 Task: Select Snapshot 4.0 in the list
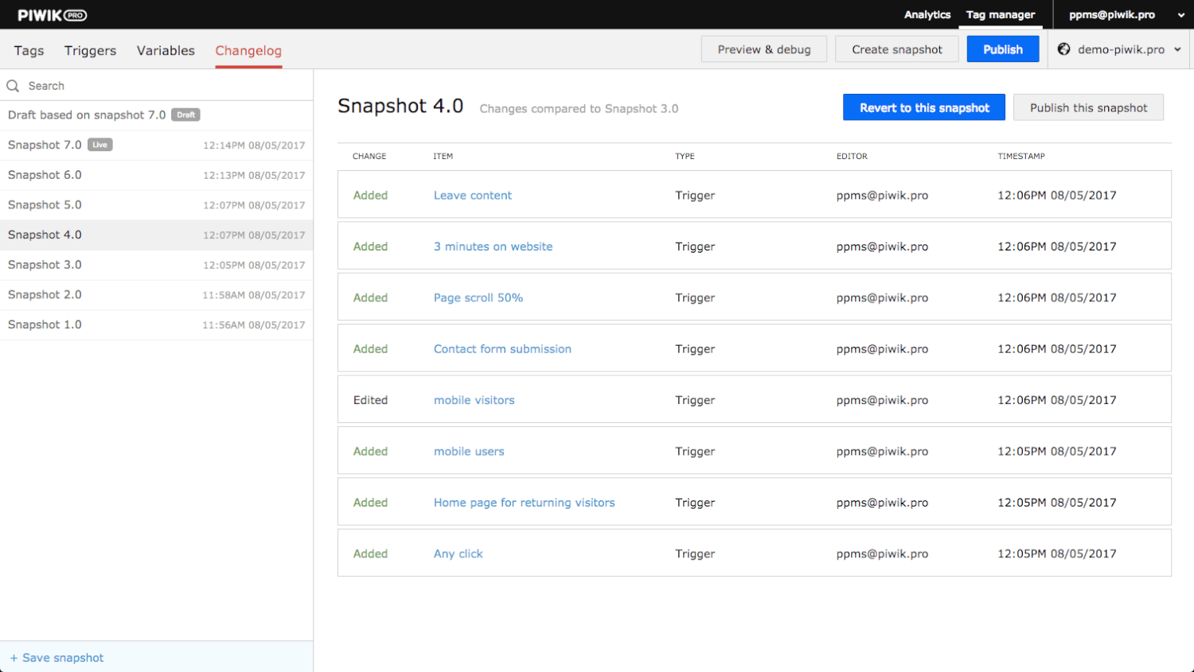(x=156, y=235)
